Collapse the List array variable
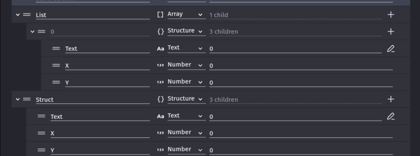The width and height of the screenshot is (420, 156). [17, 15]
